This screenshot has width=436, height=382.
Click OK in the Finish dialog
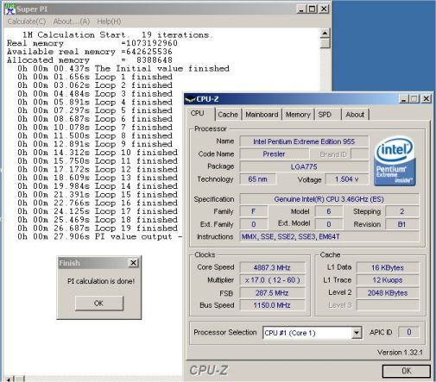coord(99,303)
